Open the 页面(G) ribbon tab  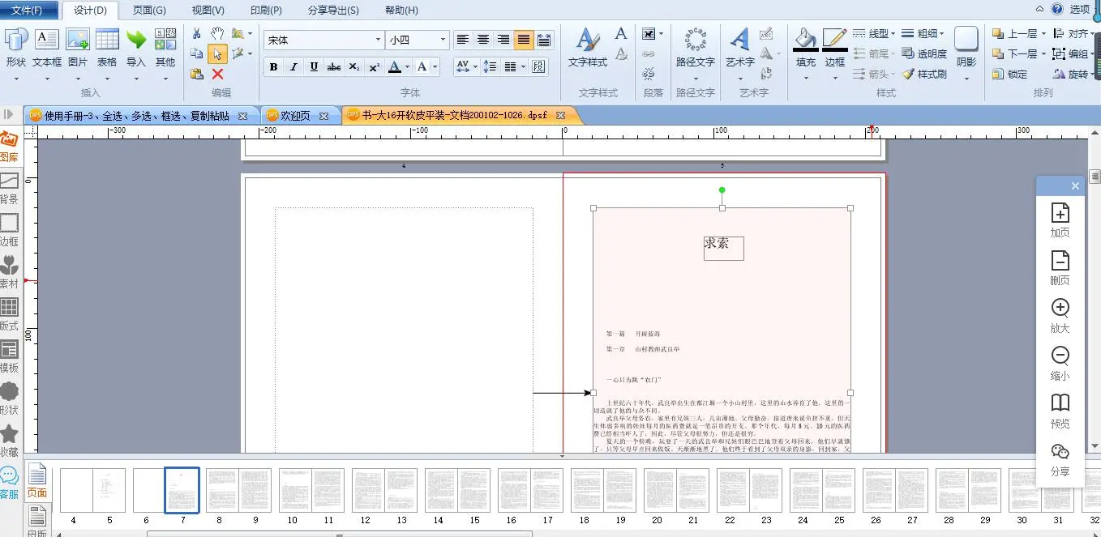[149, 10]
